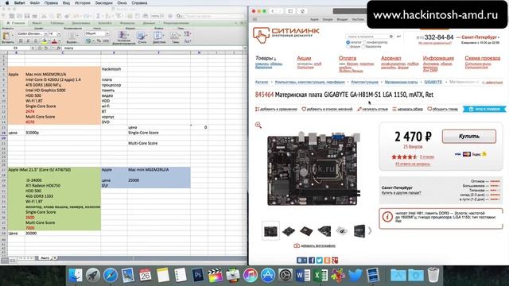Open the 'Арсенал' site link
Viewport: 509px width, 286px height.
[x=390, y=58]
